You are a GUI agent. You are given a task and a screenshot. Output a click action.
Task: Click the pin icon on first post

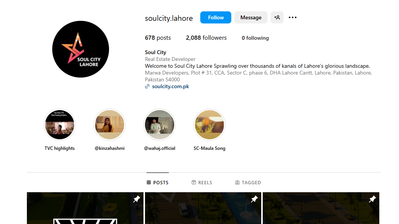(x=136, y=199)
